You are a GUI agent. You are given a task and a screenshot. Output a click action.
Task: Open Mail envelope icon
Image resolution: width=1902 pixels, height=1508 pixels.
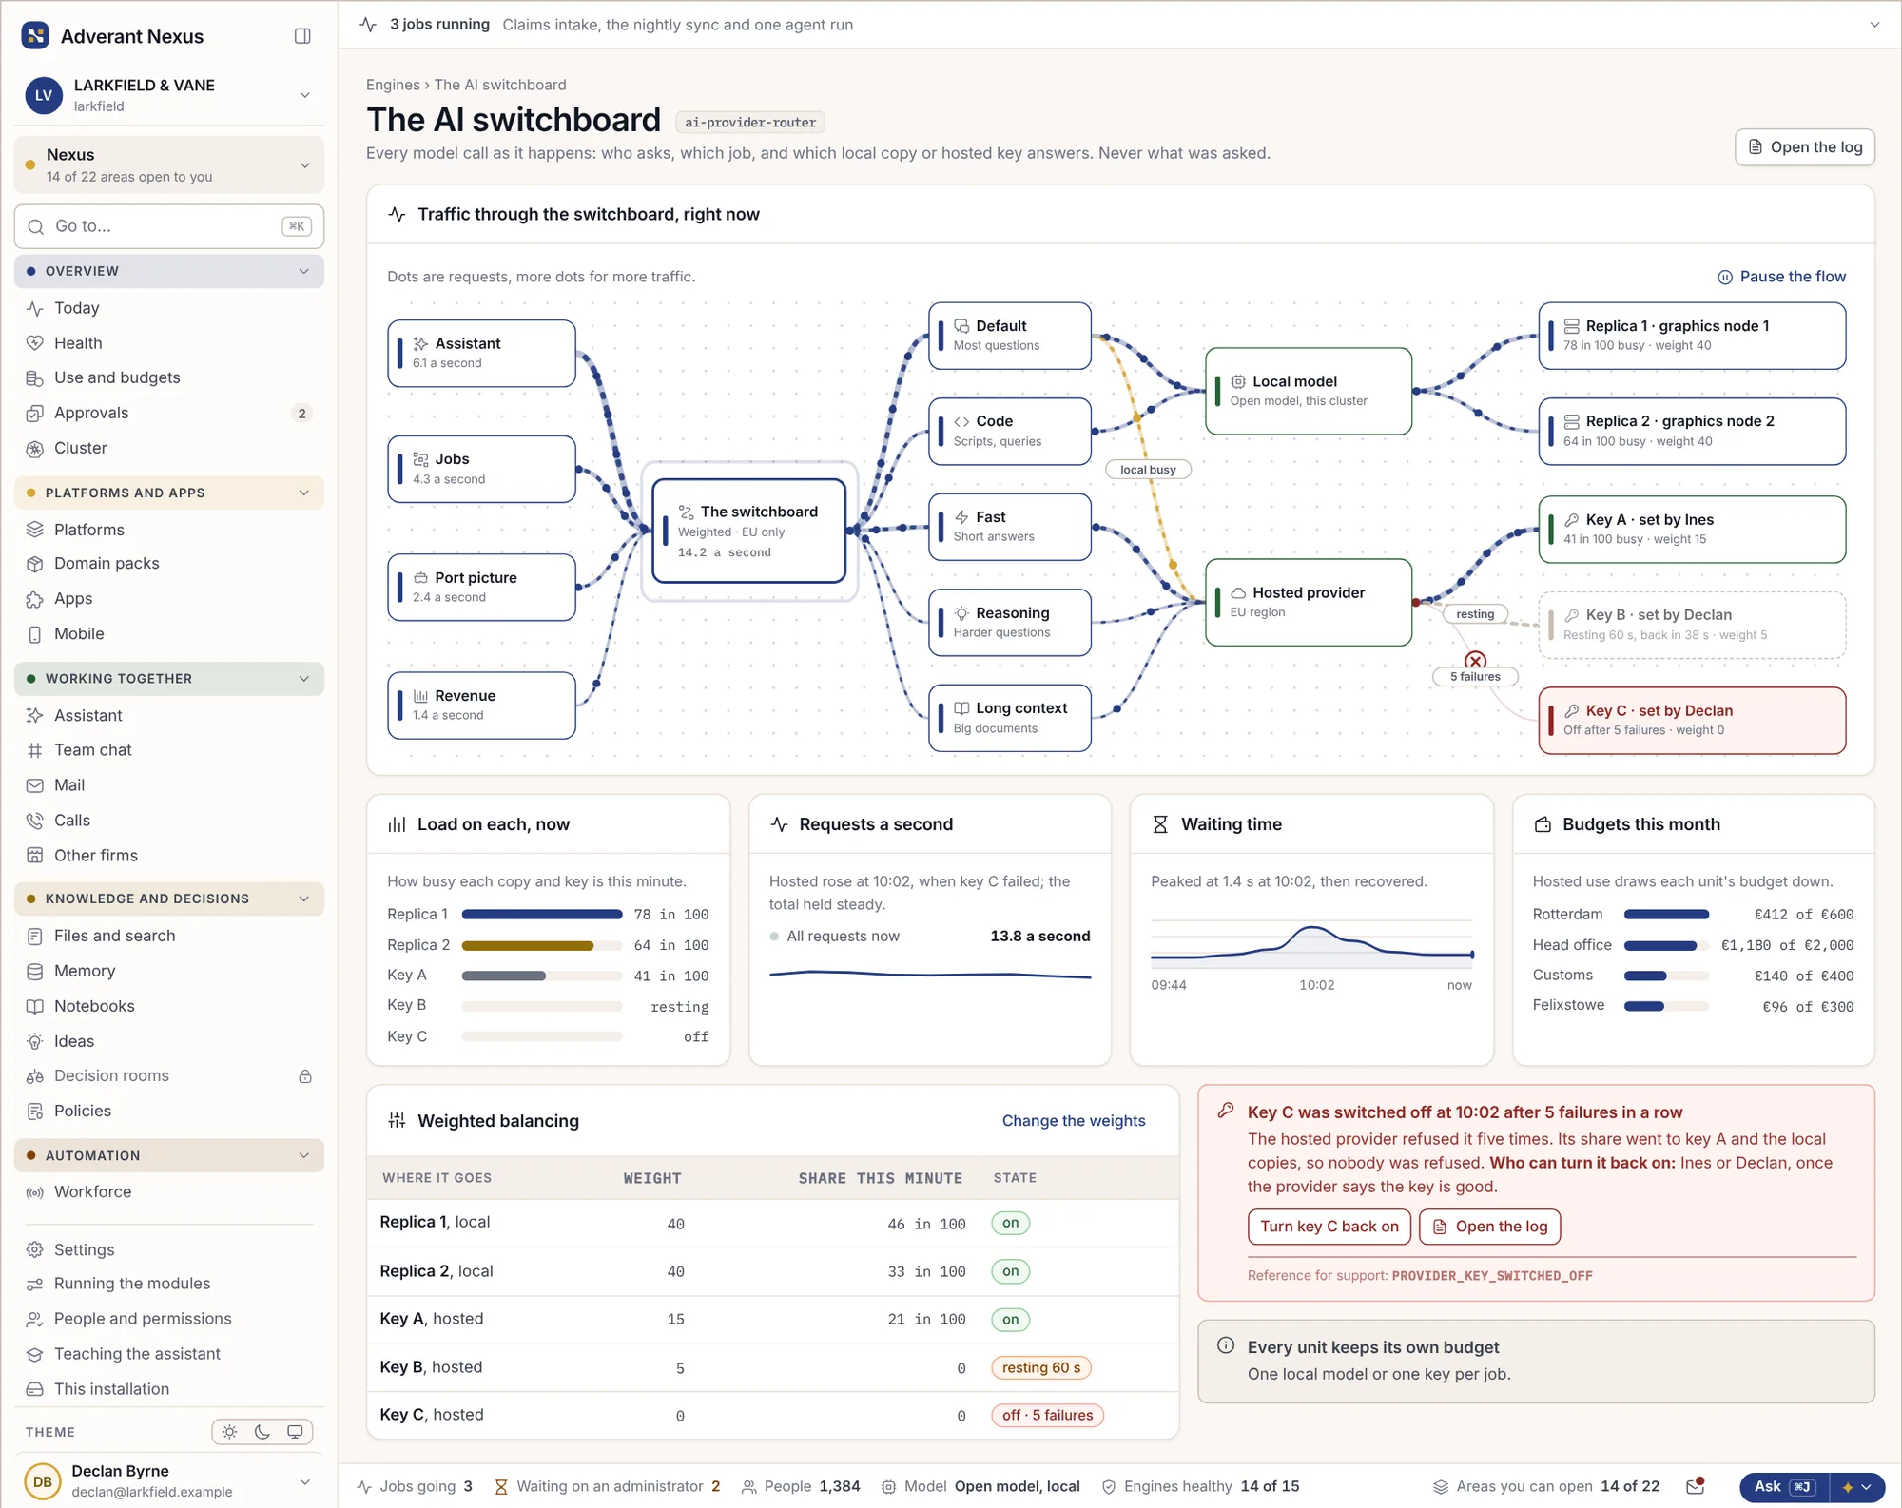35,785
